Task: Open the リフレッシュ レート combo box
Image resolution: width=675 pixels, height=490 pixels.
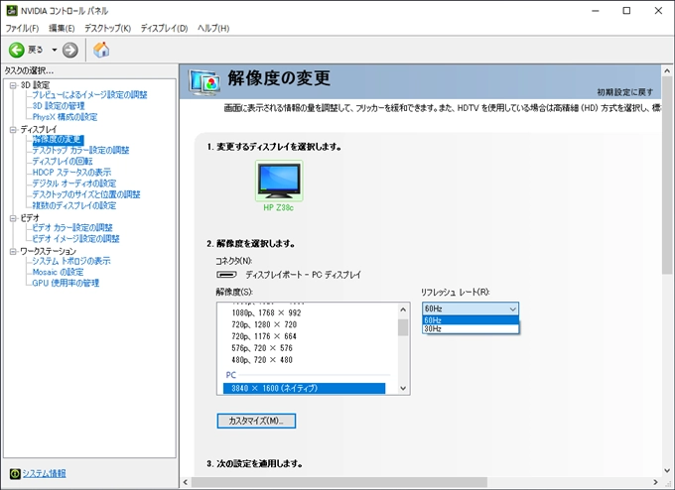Action: [471, 308]
